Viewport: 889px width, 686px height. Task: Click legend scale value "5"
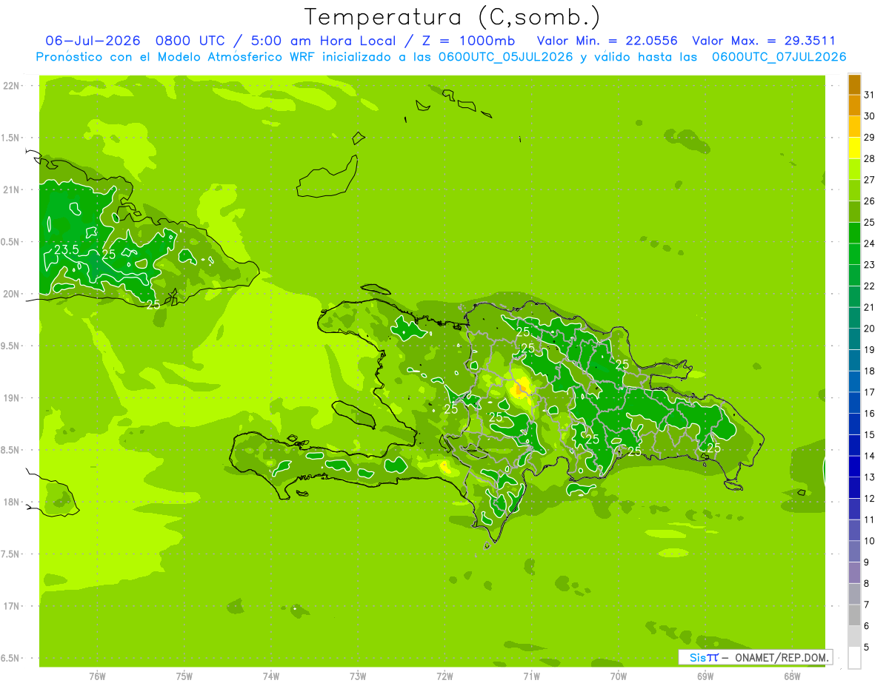tap(867, 648)
